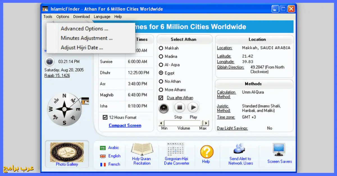This screenshot has height=176, width=337.
Task: Click the Qiblah Direction: label
Action: pos(230,67)
